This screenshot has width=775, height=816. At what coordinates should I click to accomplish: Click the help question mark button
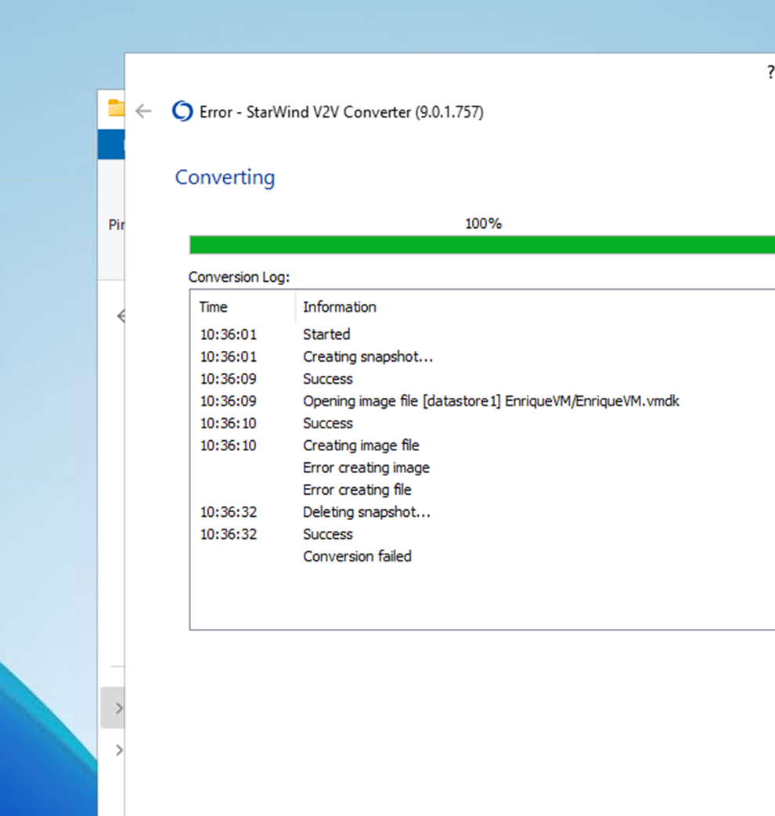tap(769, 72)
